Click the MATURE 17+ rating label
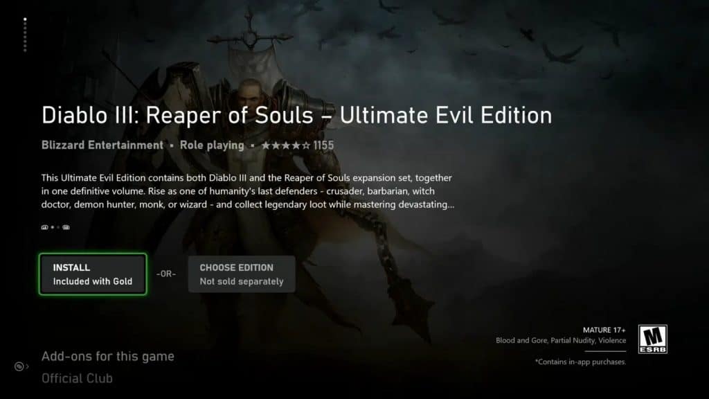The height and width of the screenshot is (399, 709). [x=604, y=330]
